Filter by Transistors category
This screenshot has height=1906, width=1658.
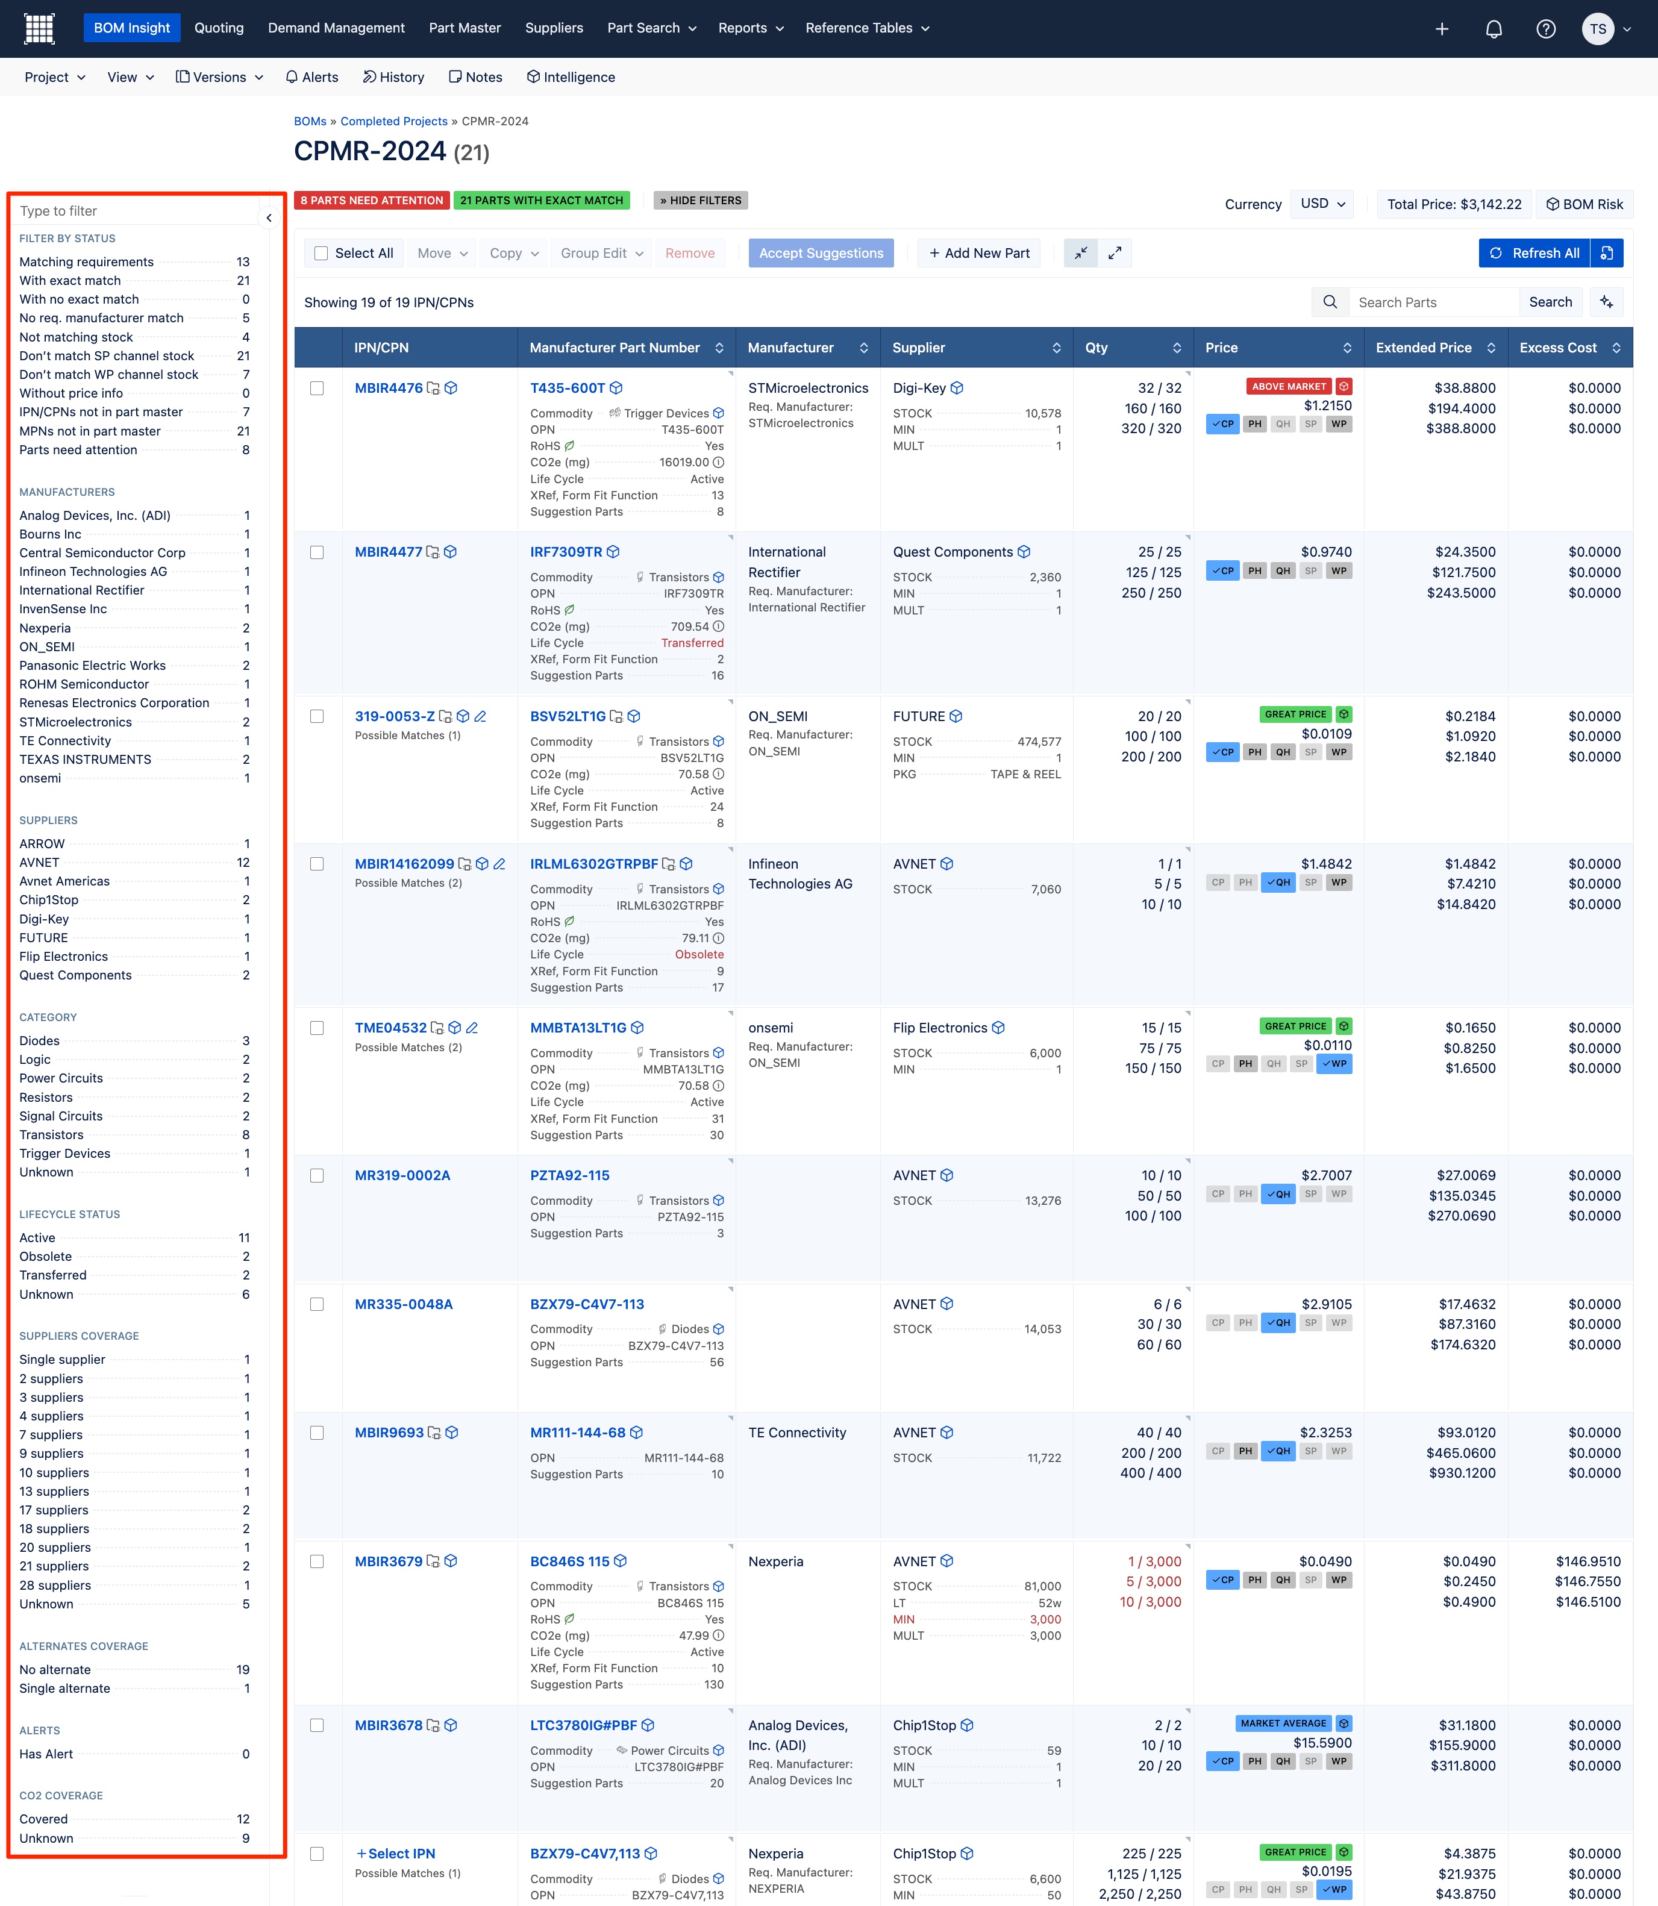point(134,1134)
